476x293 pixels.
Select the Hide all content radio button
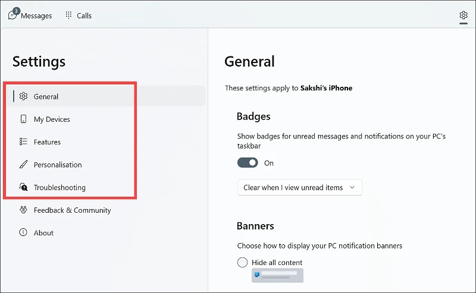pos(242,262)
